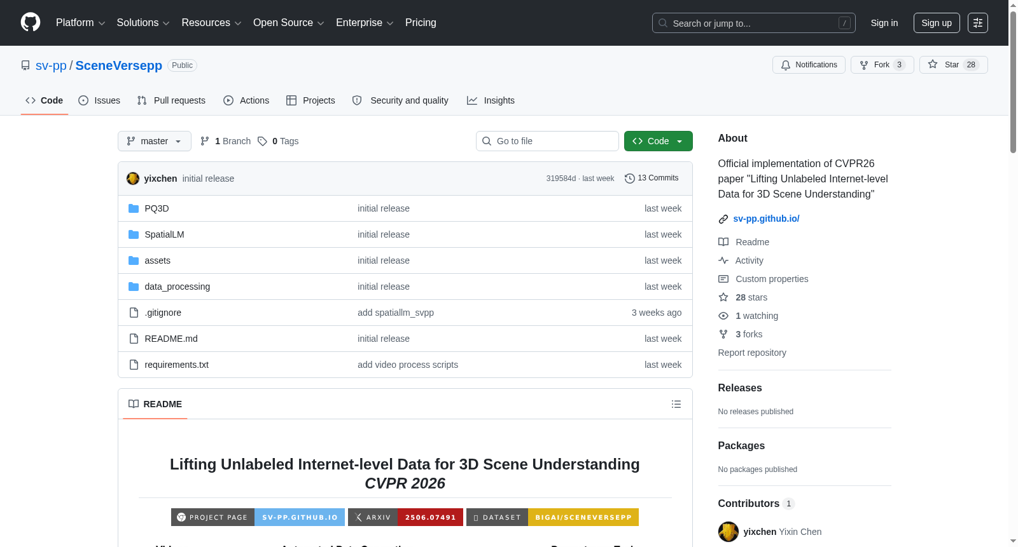Click the Sign up button
This screenshot has width=1018, height=547.
937,23
